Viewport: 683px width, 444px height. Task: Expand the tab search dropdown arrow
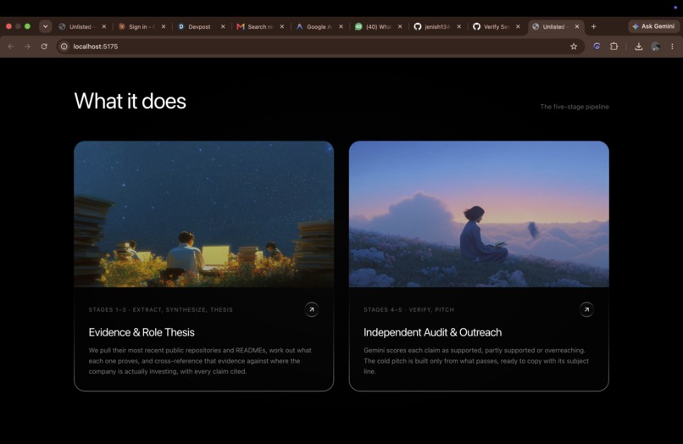tap(45, 26)
